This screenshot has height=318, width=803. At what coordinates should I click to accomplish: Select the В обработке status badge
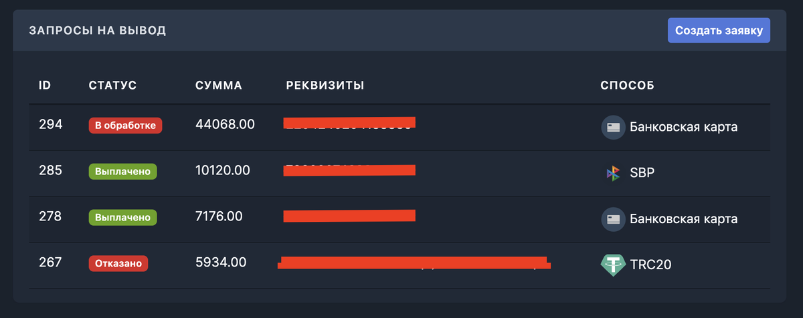tap(126, 125)
